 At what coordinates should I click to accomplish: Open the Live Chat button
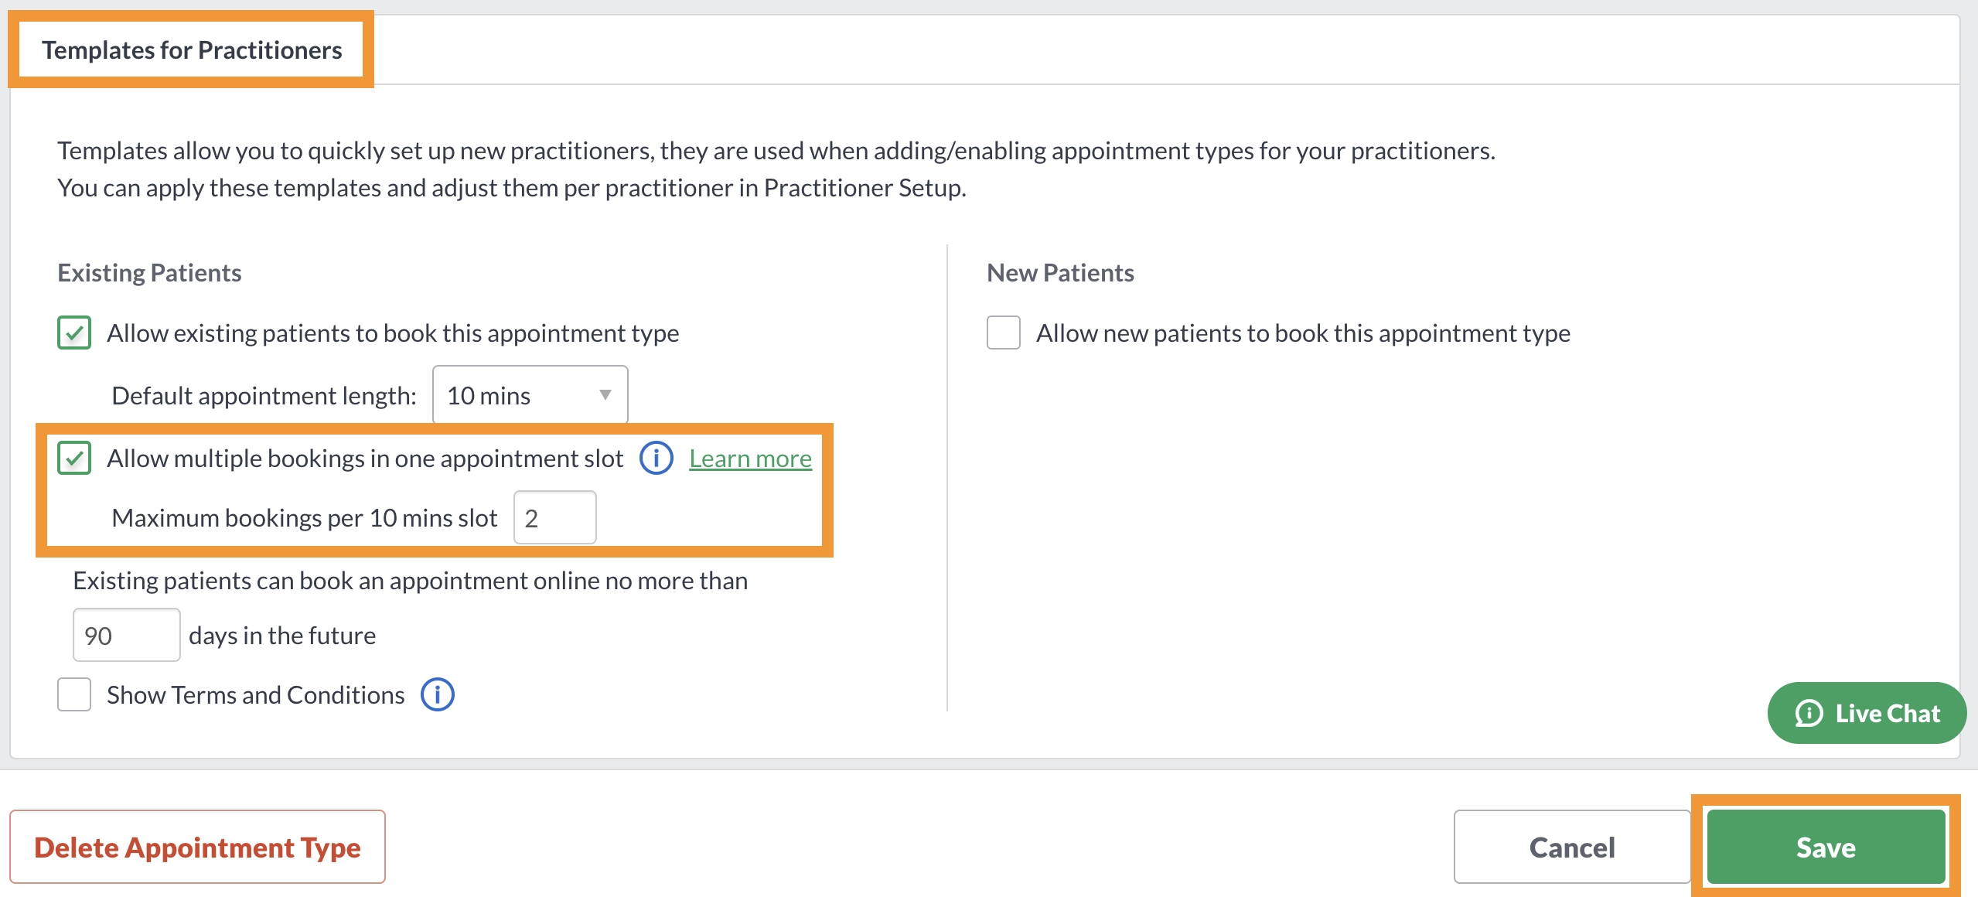coord(1867,713)
